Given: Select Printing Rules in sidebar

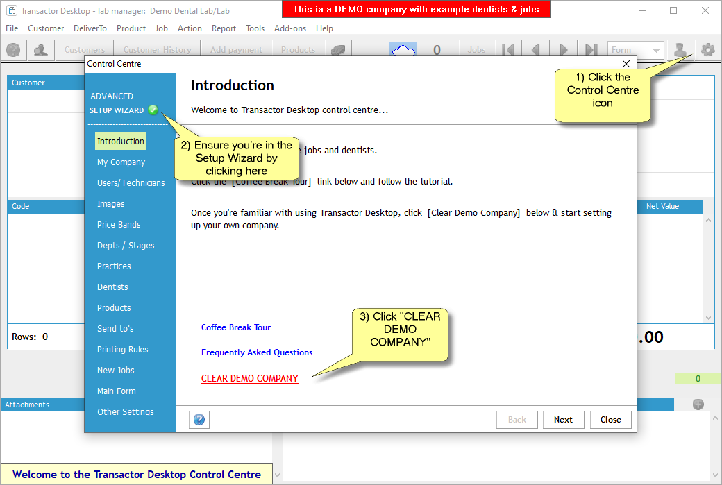Looking at the screenshot, I should coord(122,350).
